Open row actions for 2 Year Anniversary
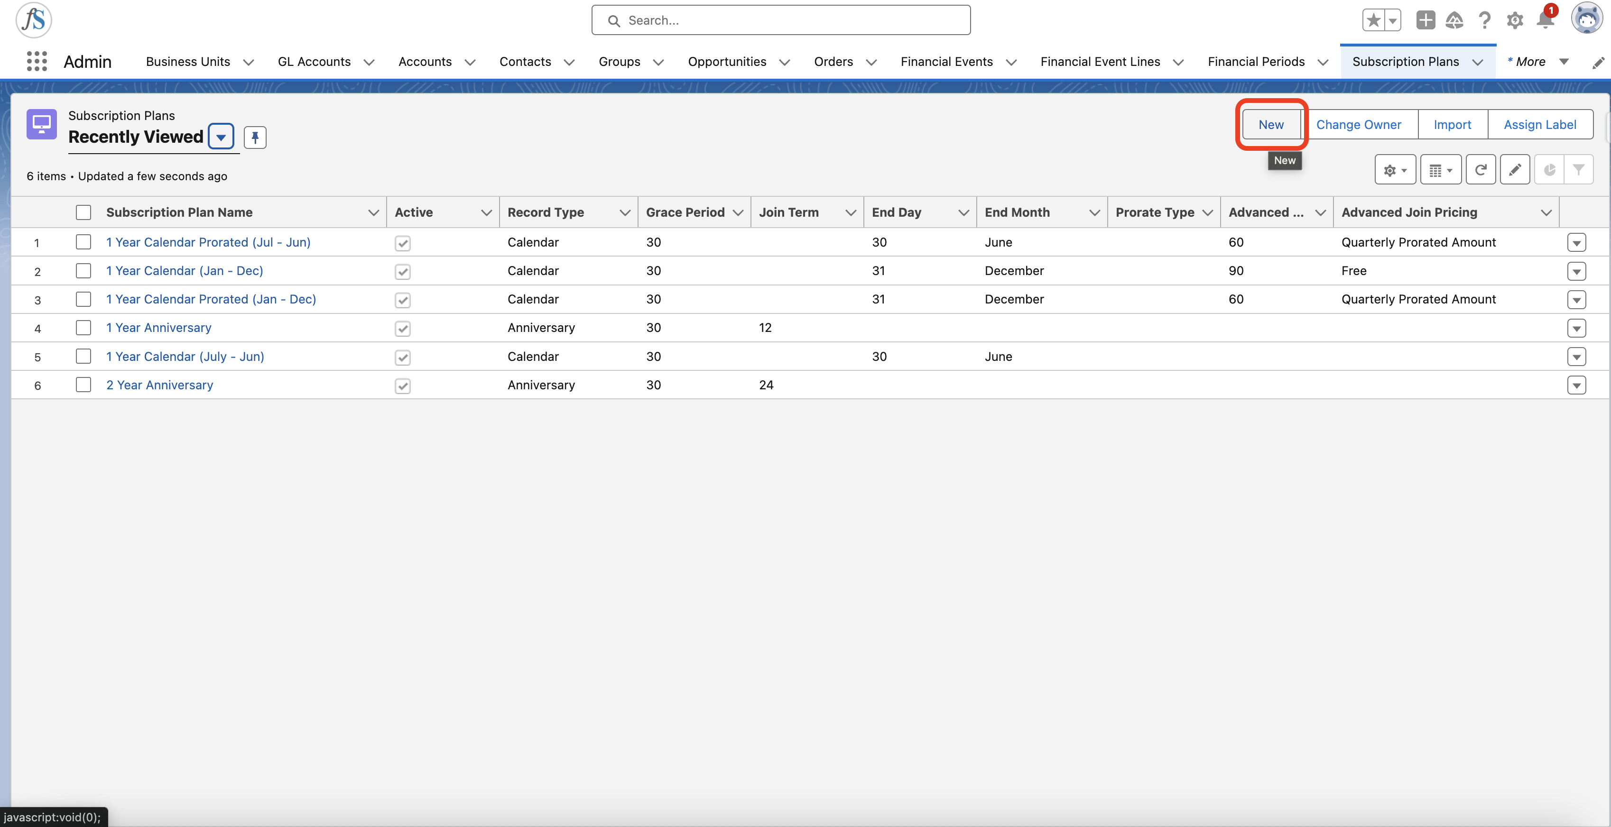Screen dimensions: 1611x827 tap(1576, 386)
